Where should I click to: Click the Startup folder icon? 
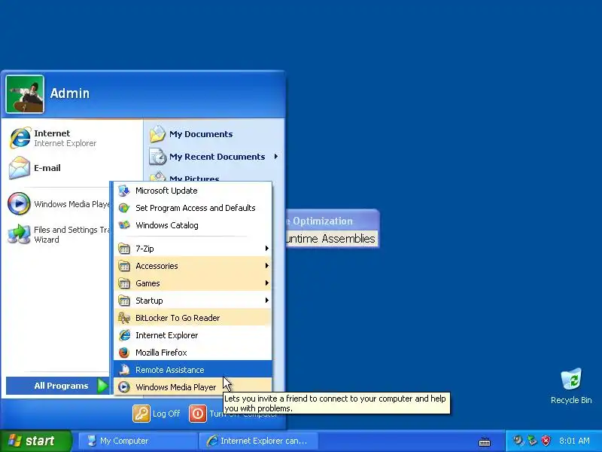click(x=124, y=301)
